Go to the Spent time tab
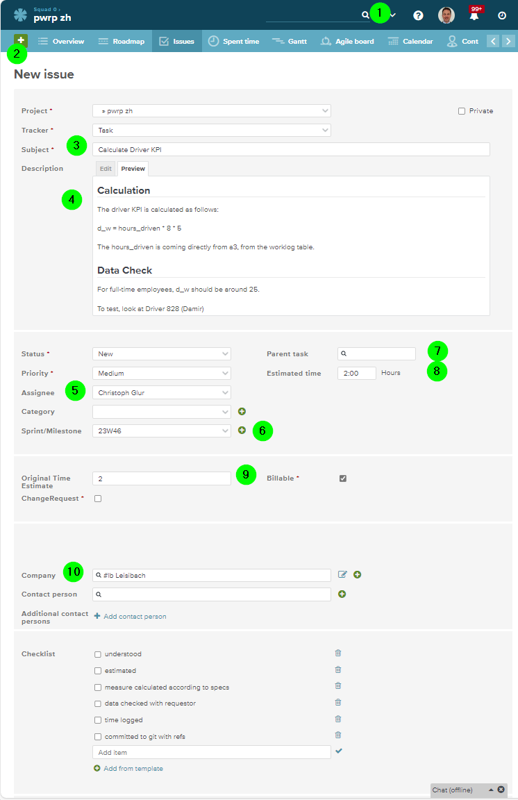The height and width of the screenshot is (800, 518). 234,42
